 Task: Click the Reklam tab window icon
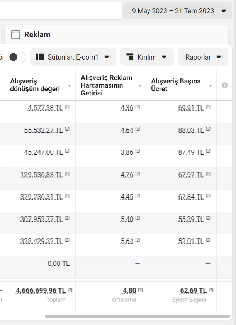click(x=15, y=35)
